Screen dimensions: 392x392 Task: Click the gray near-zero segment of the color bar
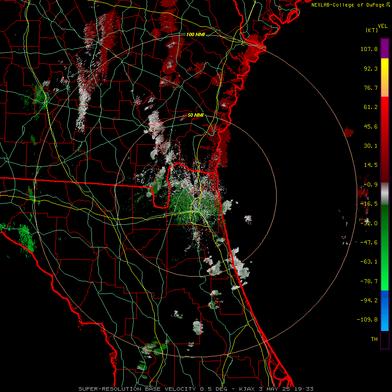pyautogui.click(x=385, y=194)
